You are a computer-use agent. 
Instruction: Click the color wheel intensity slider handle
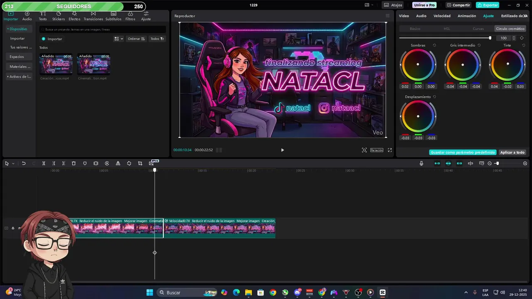[x=490, y=38]
